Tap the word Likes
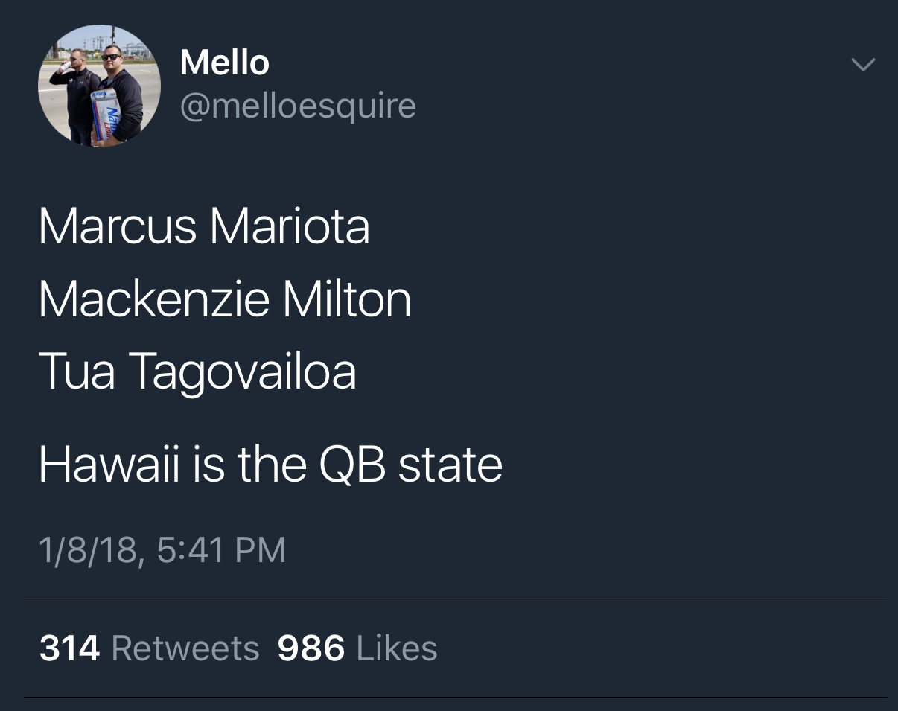The height and width of the screenshot is (711, 898). coord(397,648)
